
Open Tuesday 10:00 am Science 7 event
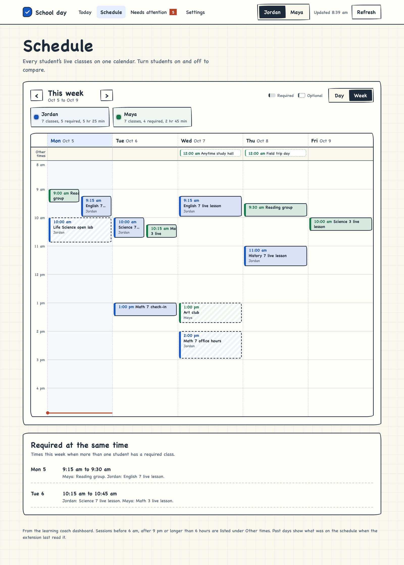(129, 227)
